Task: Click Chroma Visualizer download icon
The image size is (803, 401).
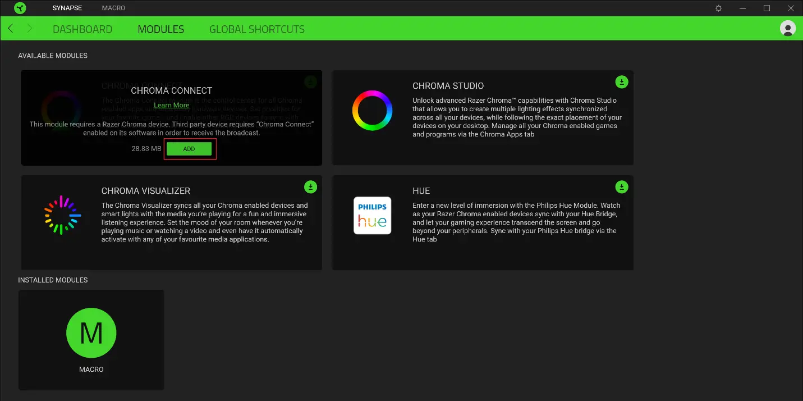Action: pos(310,187)
